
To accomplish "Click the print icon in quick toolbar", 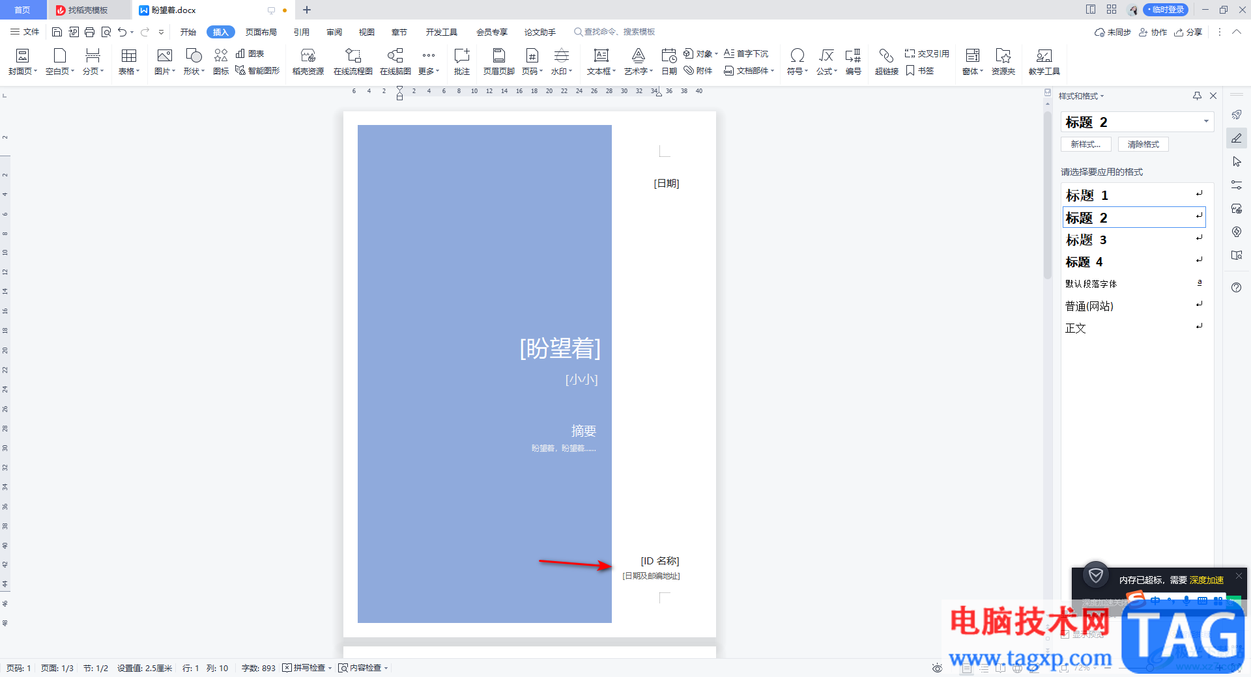I will (89, 32).
